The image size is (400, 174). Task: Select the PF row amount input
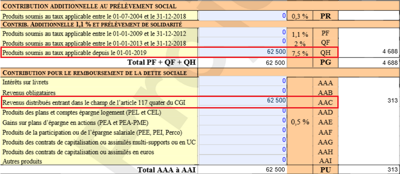[x=243, y=32]
